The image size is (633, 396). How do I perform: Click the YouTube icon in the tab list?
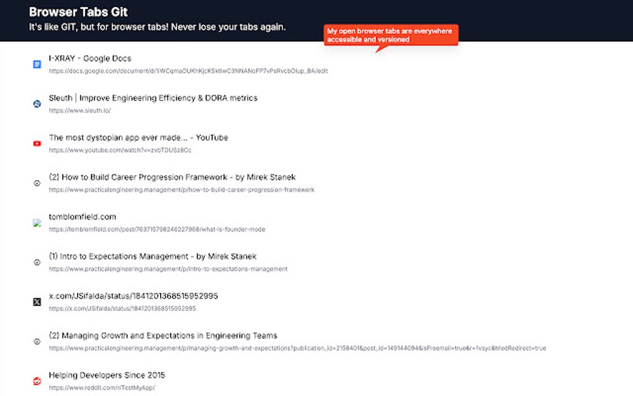37,143
